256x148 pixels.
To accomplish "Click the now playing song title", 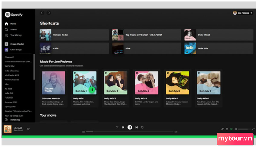I will 18,128.
